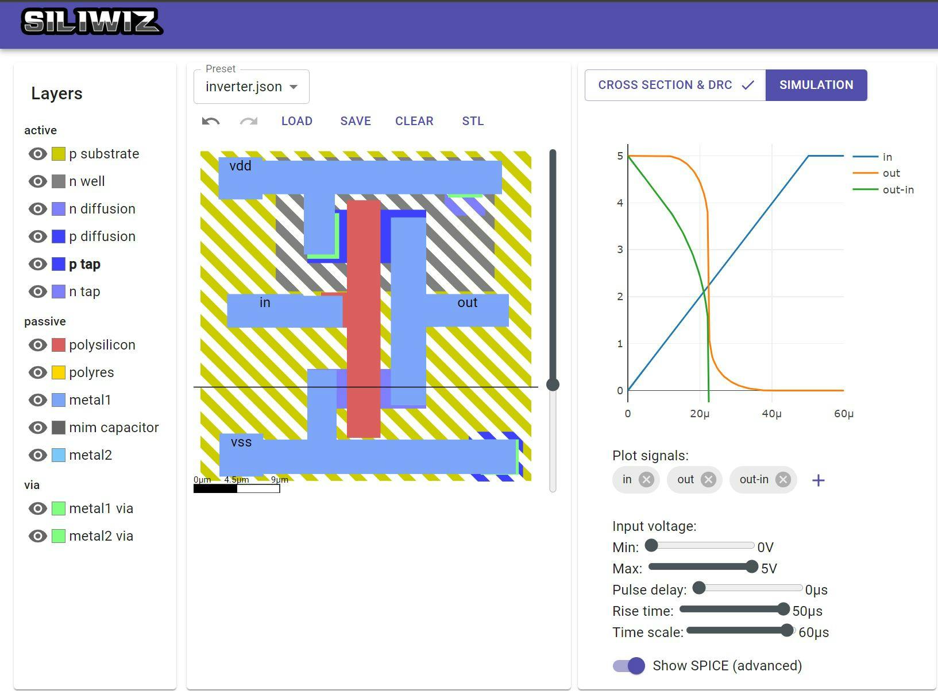The image size is (938, 691).
Task: Open the CROSS SECTION & DRC tab
Action: [665, 84]
